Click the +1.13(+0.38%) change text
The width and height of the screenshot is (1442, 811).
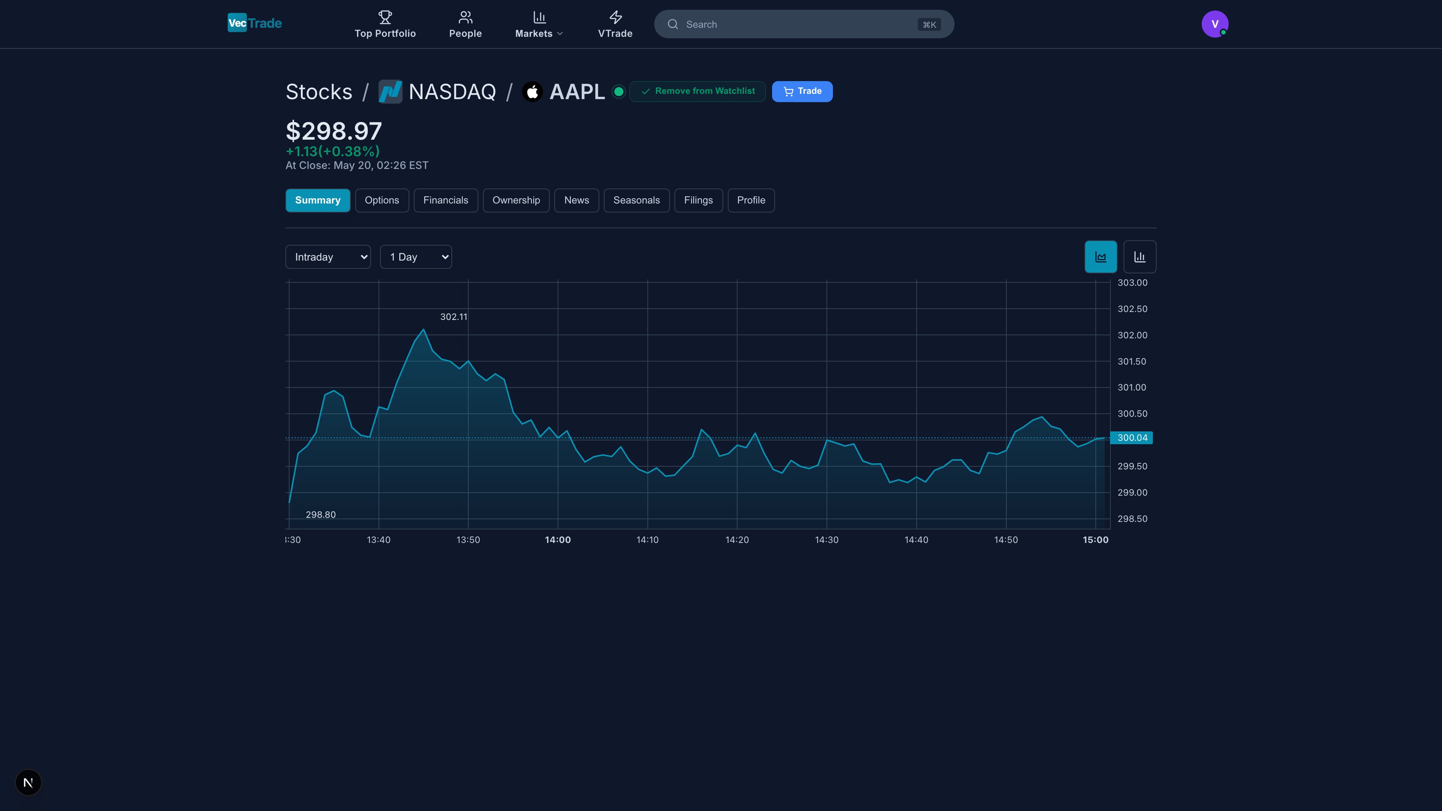click(332, 151)
